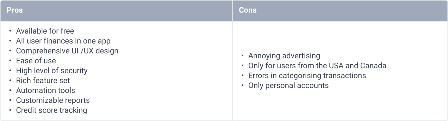Click the Cons column header
Screen dimensions: 448x121
(x=248, y=11)
